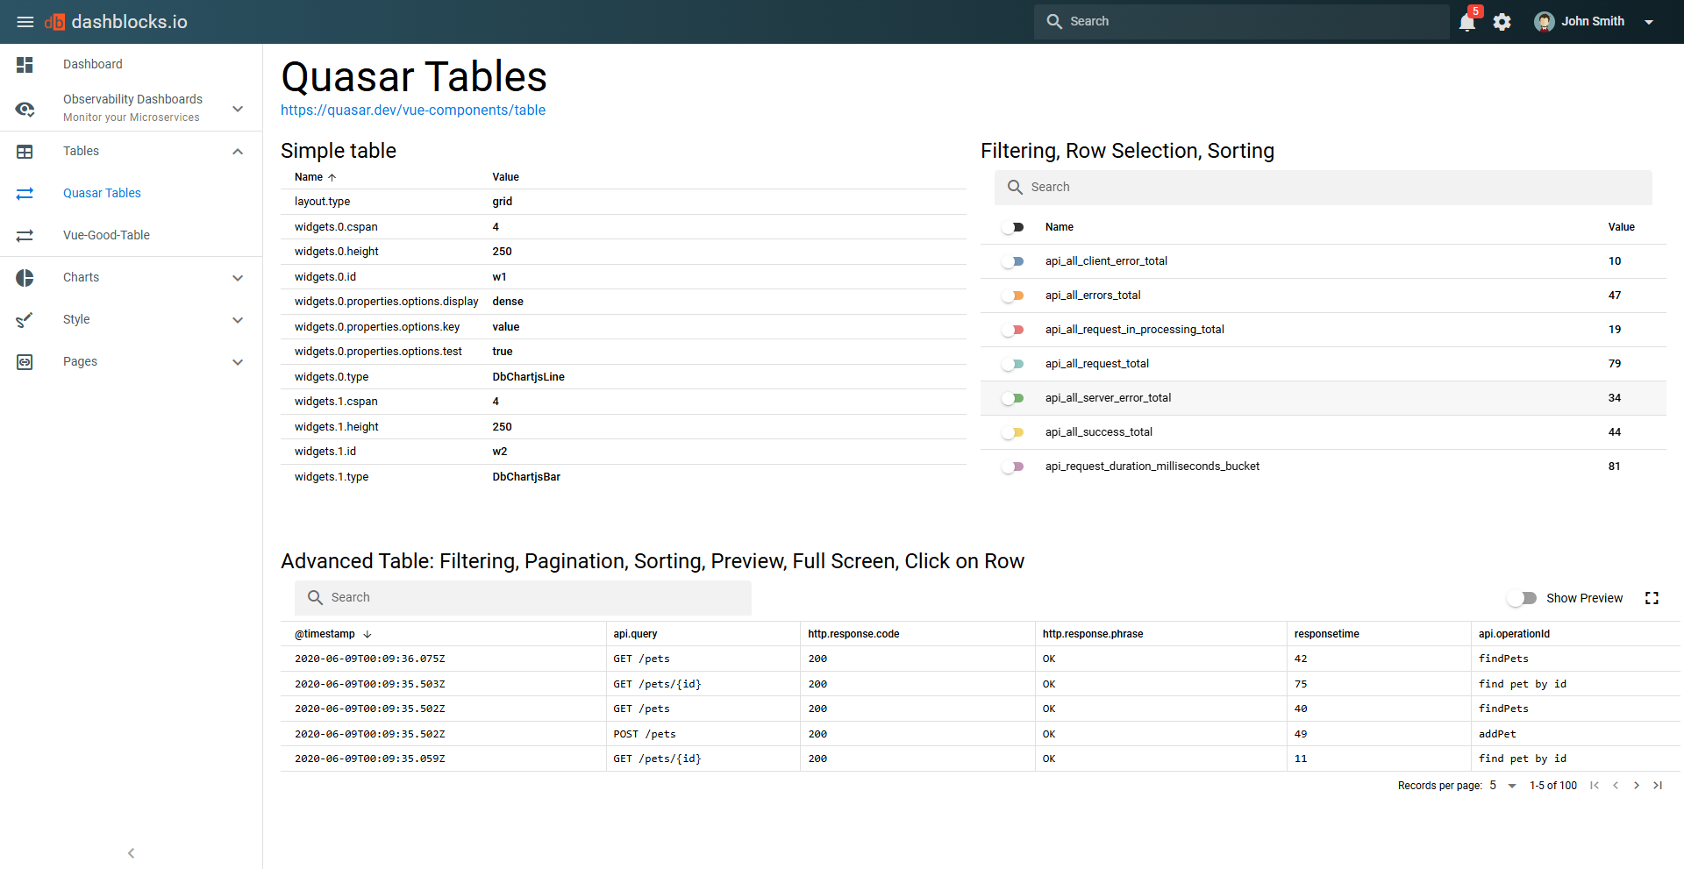
Task: Expand the Pages section chevron
Action: 238,362
